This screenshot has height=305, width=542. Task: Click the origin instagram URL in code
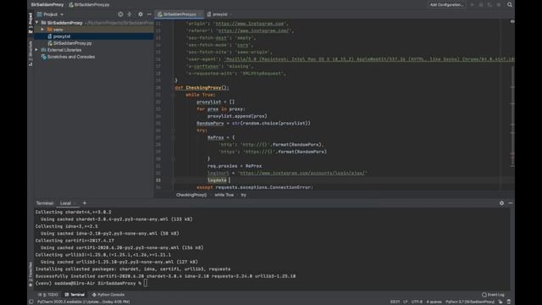pyautogui.click(x=250, y=24)
